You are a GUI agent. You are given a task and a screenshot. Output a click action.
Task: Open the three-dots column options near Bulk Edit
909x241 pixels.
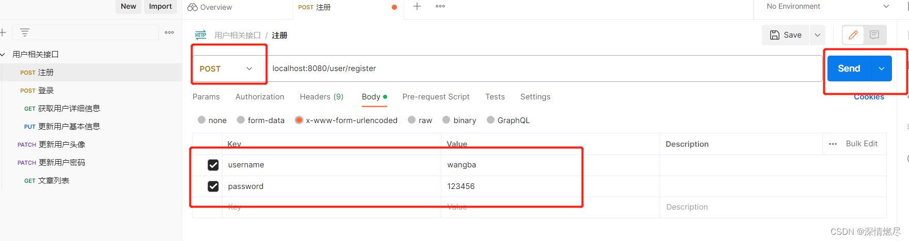(833, 144)
